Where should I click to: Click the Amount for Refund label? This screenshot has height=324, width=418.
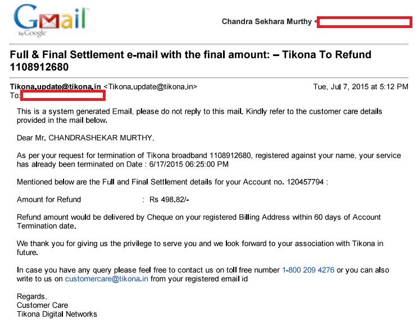point(49,200)
